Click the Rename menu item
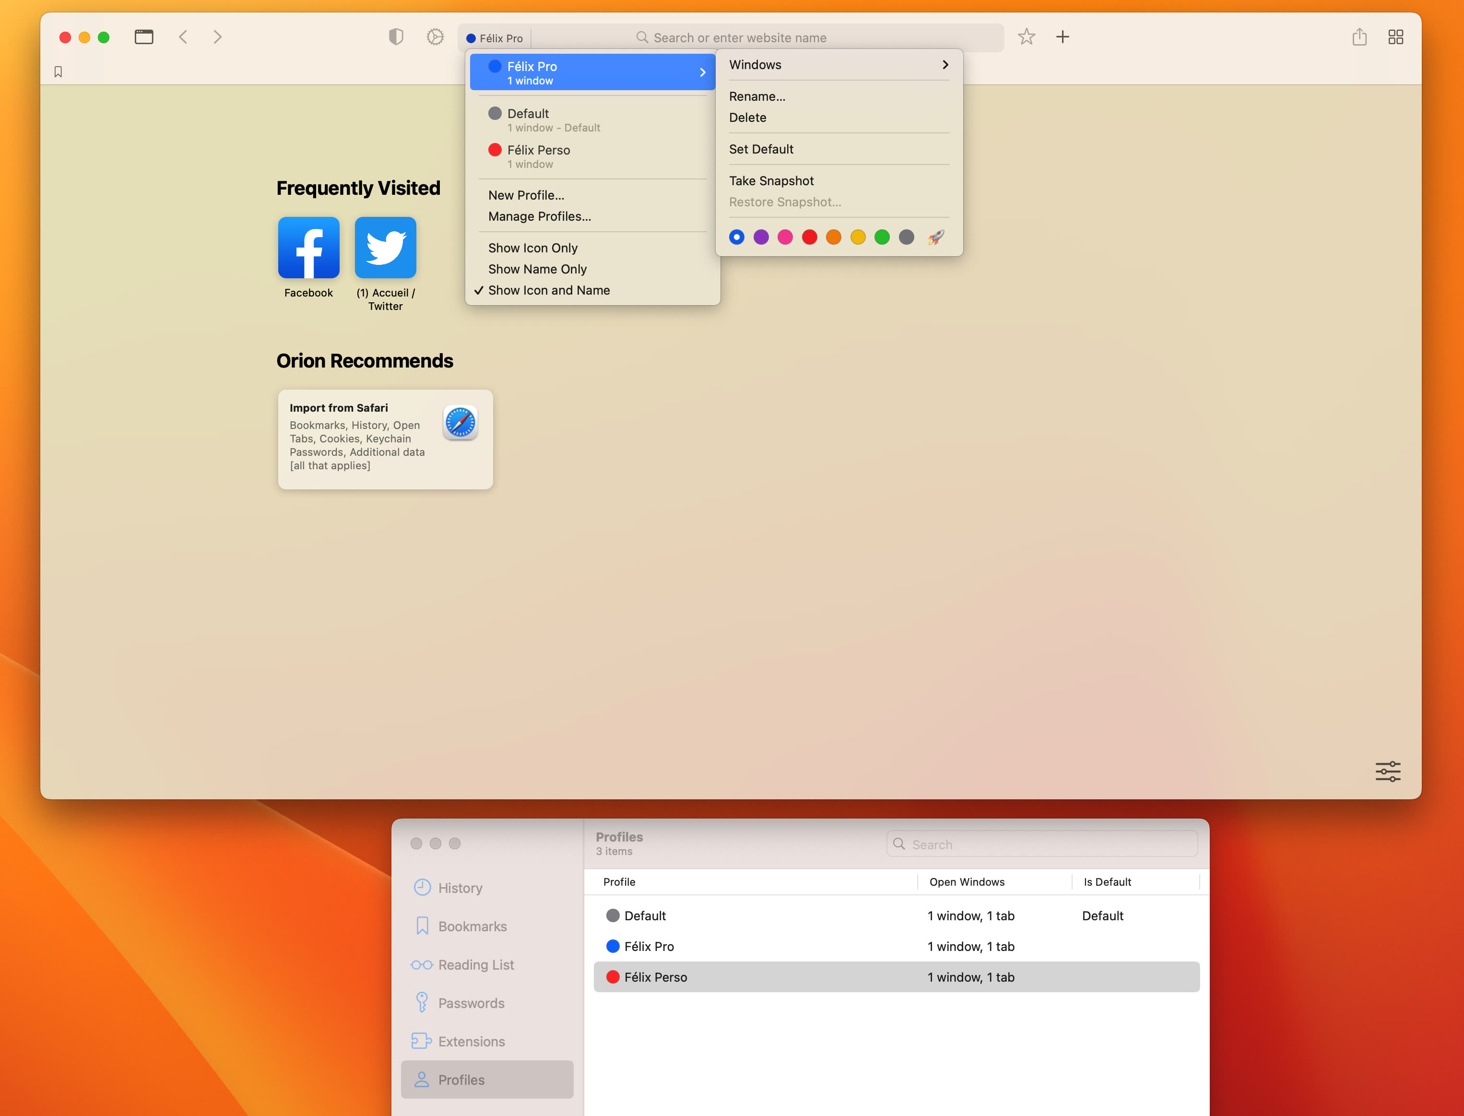This screenshot has width=1464, height=1116. coord(757,96)
